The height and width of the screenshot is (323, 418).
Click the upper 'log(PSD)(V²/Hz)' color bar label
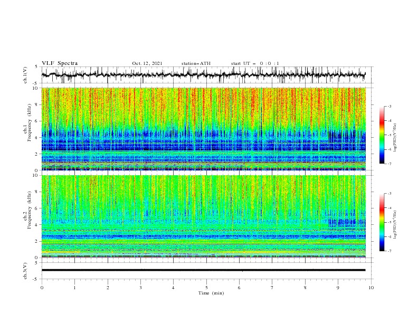tap(395, 138)
